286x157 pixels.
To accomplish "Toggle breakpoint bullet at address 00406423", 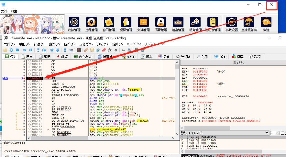I will click(x=24, y=84).
